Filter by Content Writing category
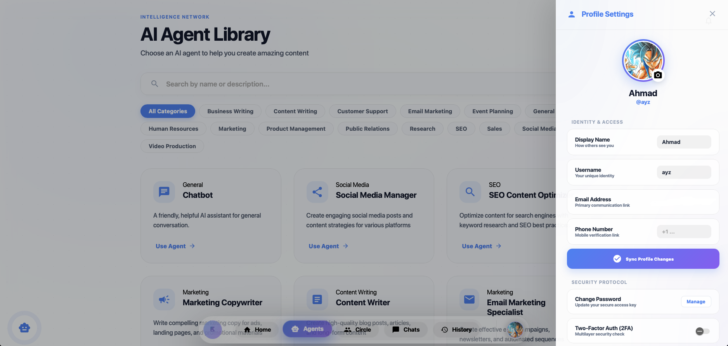The width and height of the screenshot is (728, 346). tap(295, 111)
